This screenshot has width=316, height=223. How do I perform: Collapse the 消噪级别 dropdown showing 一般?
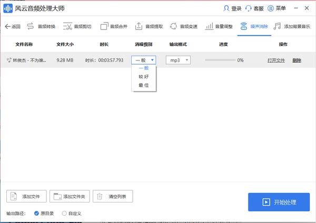[144, 60]
